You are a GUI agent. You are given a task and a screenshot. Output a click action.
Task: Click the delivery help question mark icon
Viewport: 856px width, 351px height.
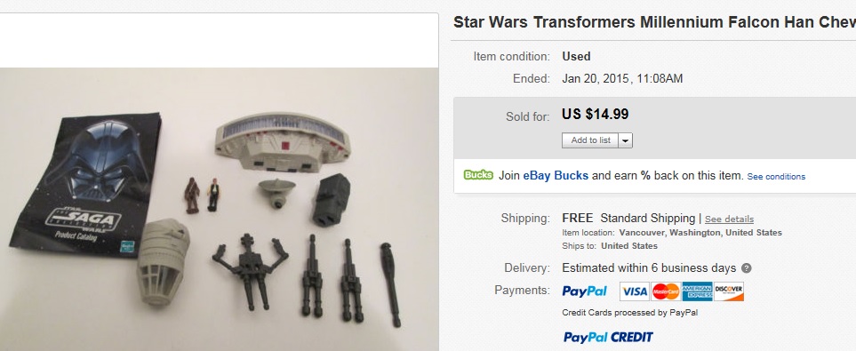click(x=747, y=268)
